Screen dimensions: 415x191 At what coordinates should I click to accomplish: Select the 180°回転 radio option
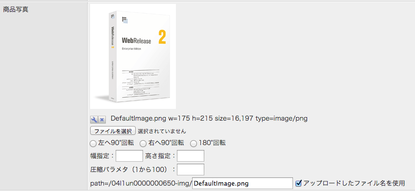point(194,144)
